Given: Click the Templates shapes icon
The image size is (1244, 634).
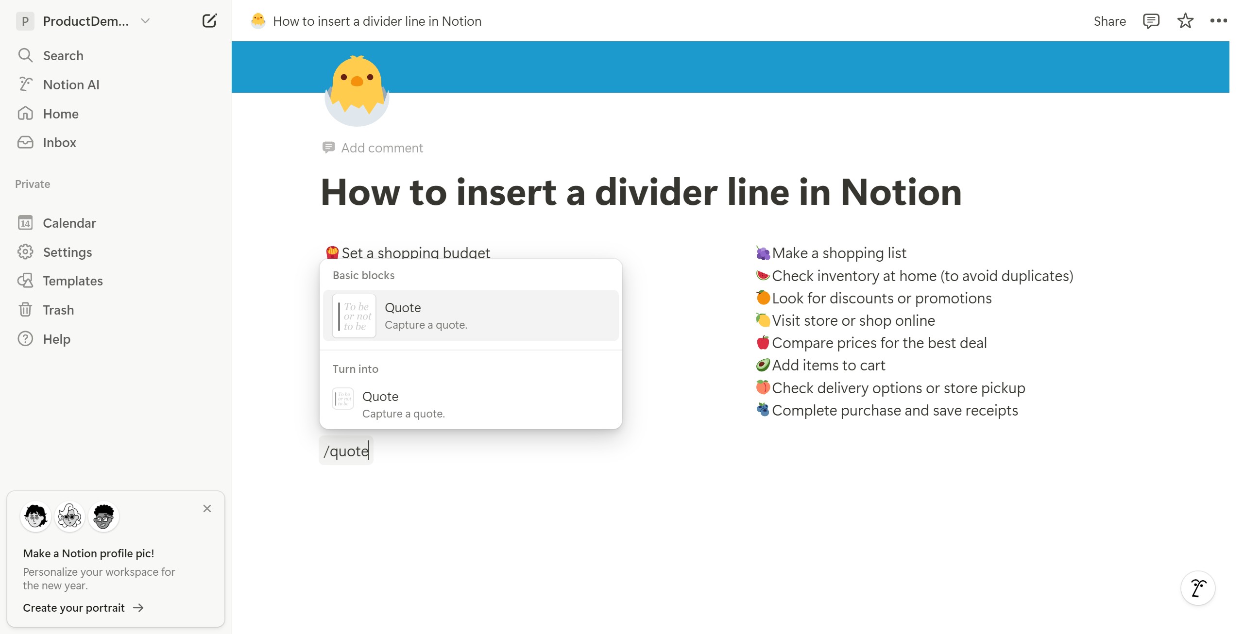Looking at the screenshot, I should (25, 281).
